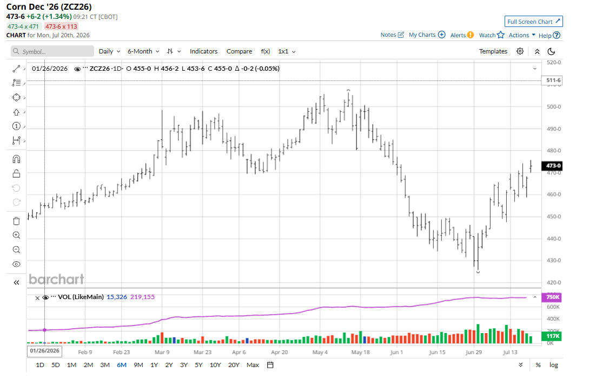The height and width of the screenshot is (386, 589).
Task: Open the Actions dropdown
Action: pyautogui.click(x=522, y=35)
